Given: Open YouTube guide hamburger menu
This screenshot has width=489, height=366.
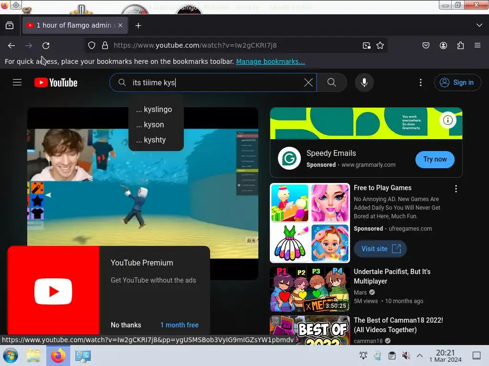Looking at the screenshot, I should coord(17,82).
